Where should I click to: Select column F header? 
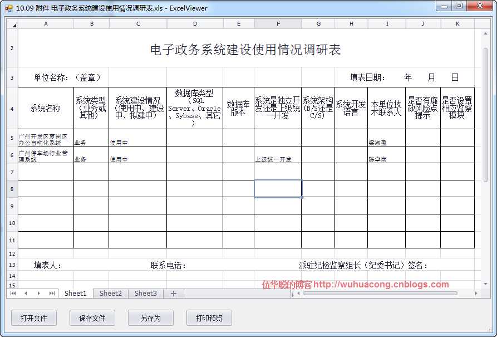coord(278,24)
